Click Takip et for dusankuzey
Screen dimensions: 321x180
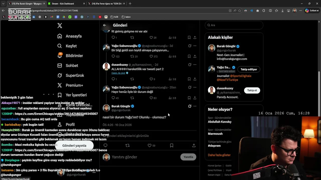point(252,90)
